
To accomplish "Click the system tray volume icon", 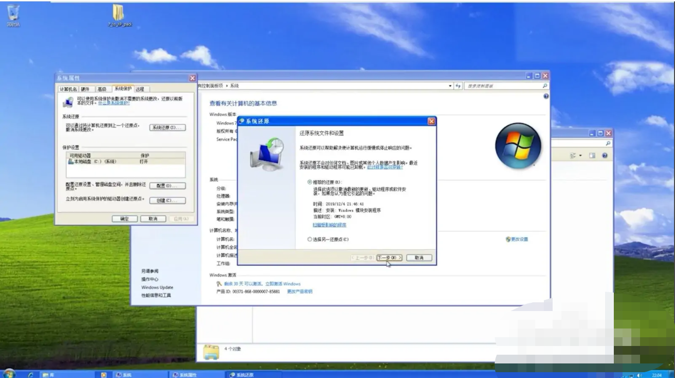I will (640, 375).
